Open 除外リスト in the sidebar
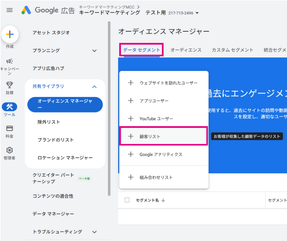This screenshot has width=287, height=241. (49, 122)
